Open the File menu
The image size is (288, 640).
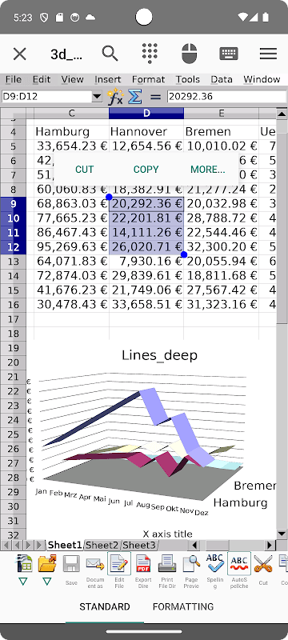pos(14,79)
